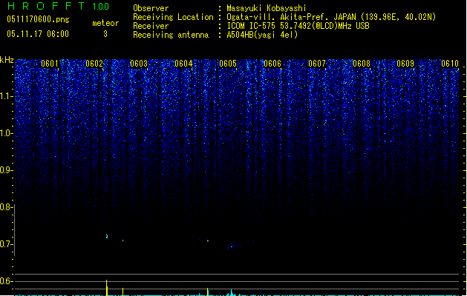
Task: Click the 1.1 kHz axis label
Action: (x=6, y=96)
